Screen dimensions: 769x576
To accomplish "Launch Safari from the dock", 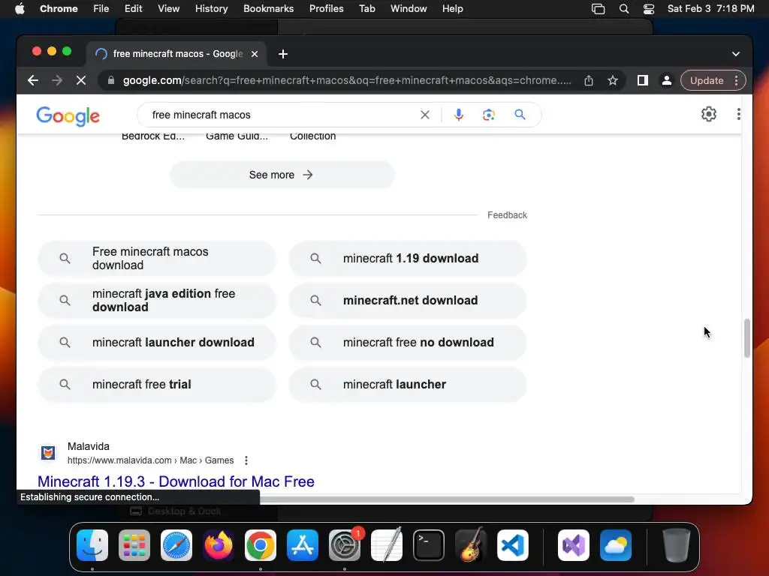I will coord(176,545).
